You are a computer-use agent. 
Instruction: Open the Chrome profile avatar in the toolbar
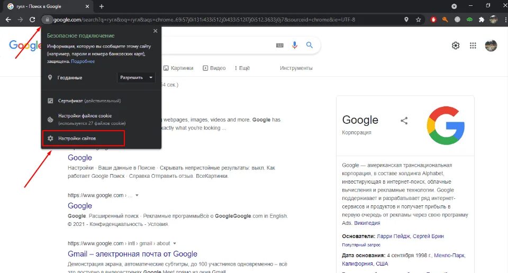pos(493,20)
